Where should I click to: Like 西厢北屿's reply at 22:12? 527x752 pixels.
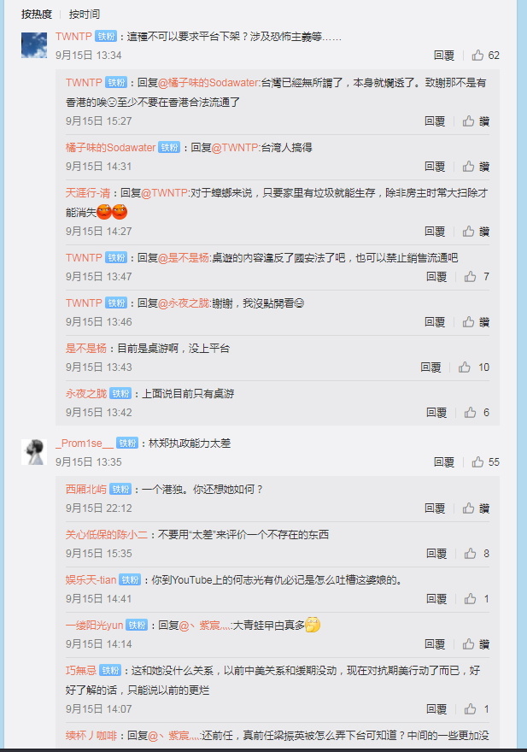tap(469, 508)
